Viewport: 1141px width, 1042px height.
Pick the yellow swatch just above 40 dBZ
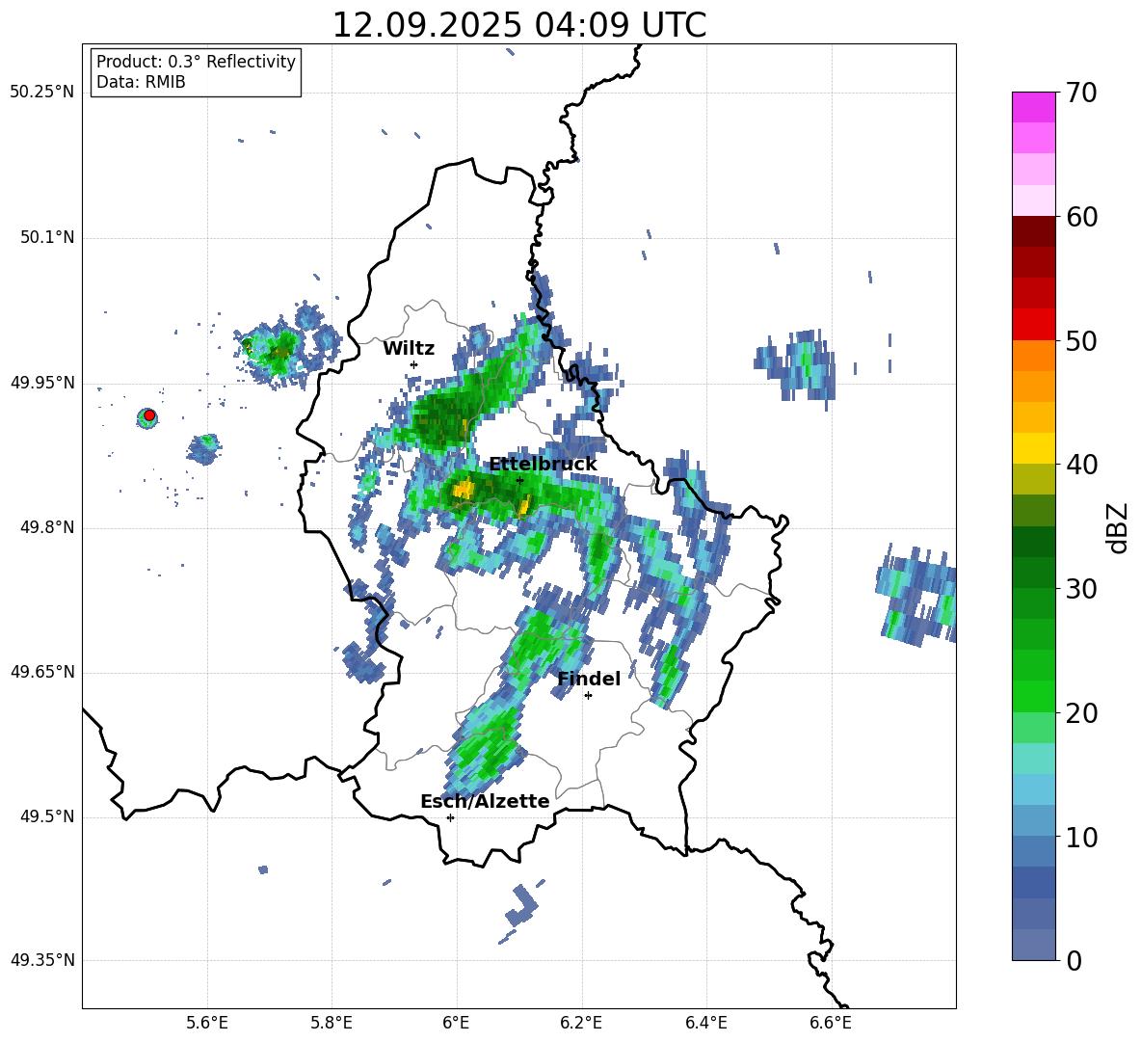click(1033, 448)
